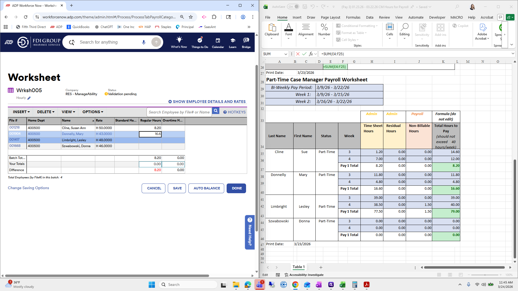Show employee details and rates

[207, 102]
